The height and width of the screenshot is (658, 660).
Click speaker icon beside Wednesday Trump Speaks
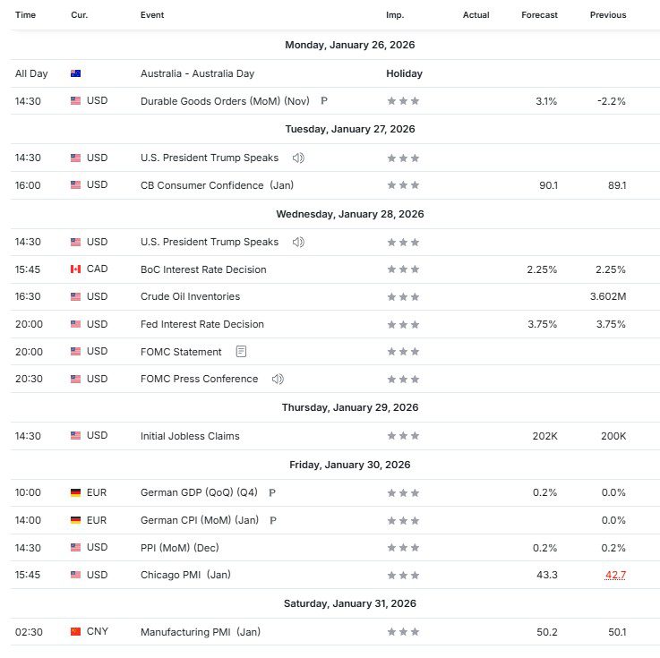[x=298, y=242]
